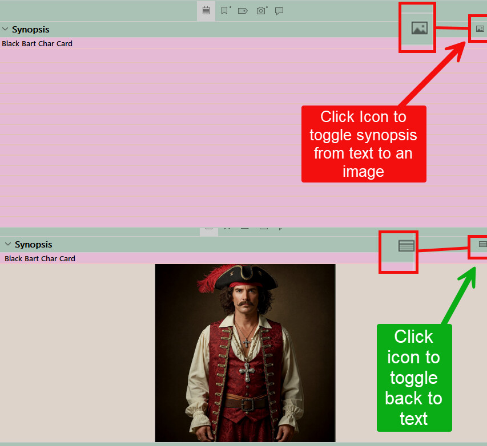Collapse the lower Synopsis section chevron
Screen dimensions: 487x446
(x=8, y=244)
